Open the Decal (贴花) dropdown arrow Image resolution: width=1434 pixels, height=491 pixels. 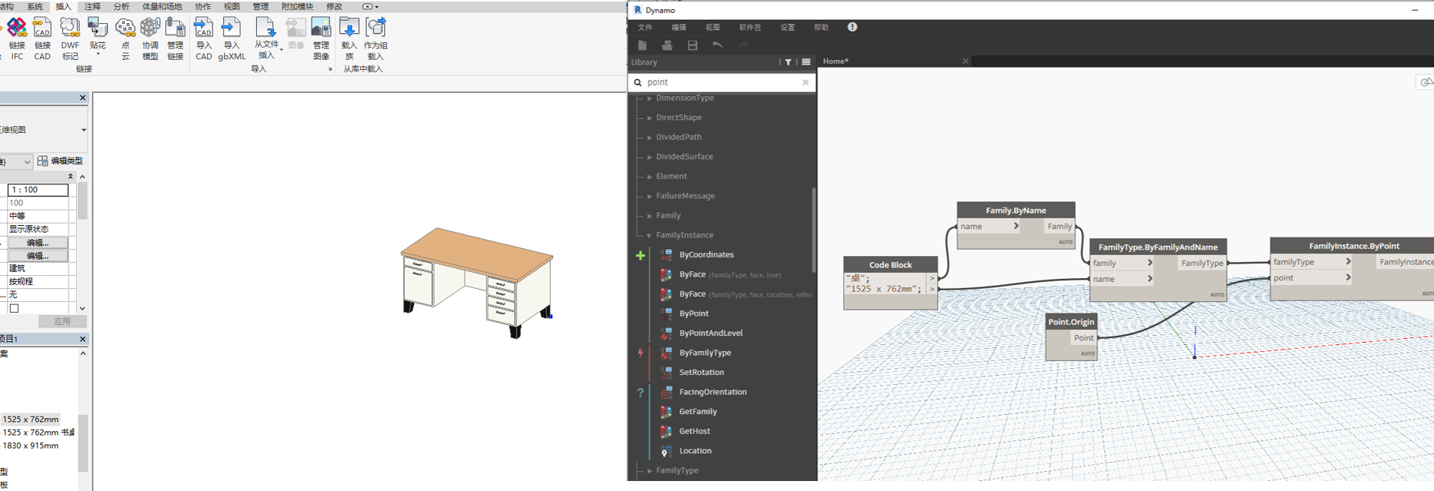pos(98,54)
